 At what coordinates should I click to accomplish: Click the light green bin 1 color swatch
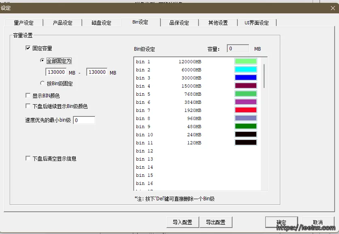[x=245, y=62]
